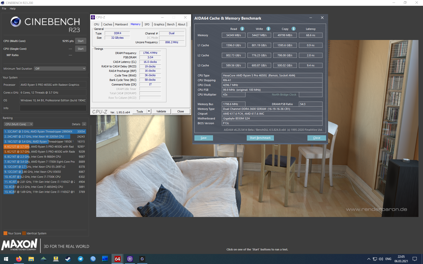Click the CPU-Z taskbar icon
423x264 pixels.
130,259
